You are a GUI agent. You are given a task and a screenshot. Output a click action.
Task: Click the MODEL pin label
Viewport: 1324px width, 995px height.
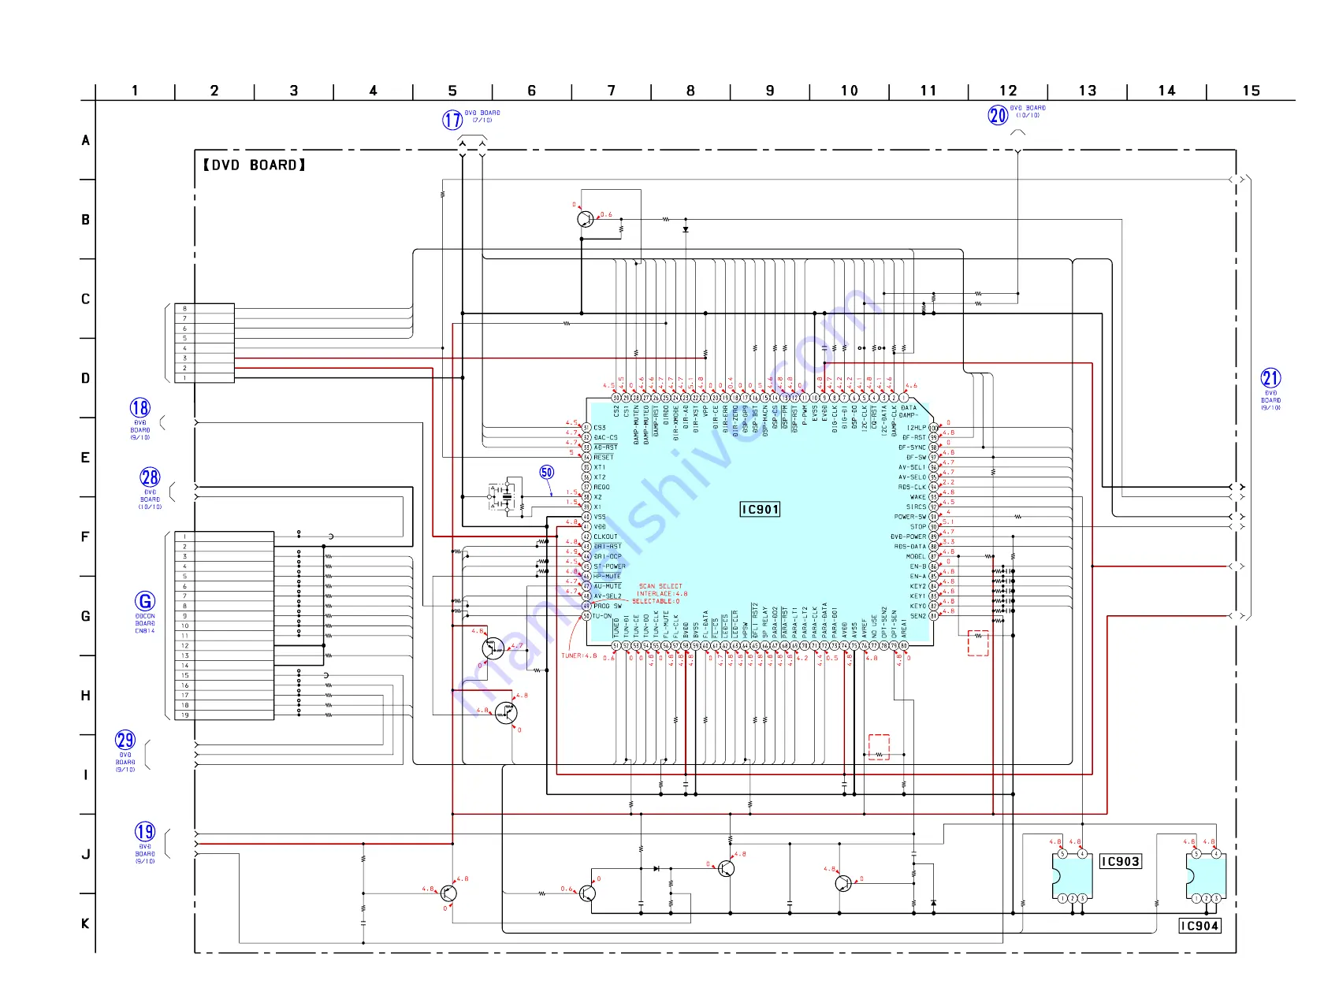pos(917,556)
